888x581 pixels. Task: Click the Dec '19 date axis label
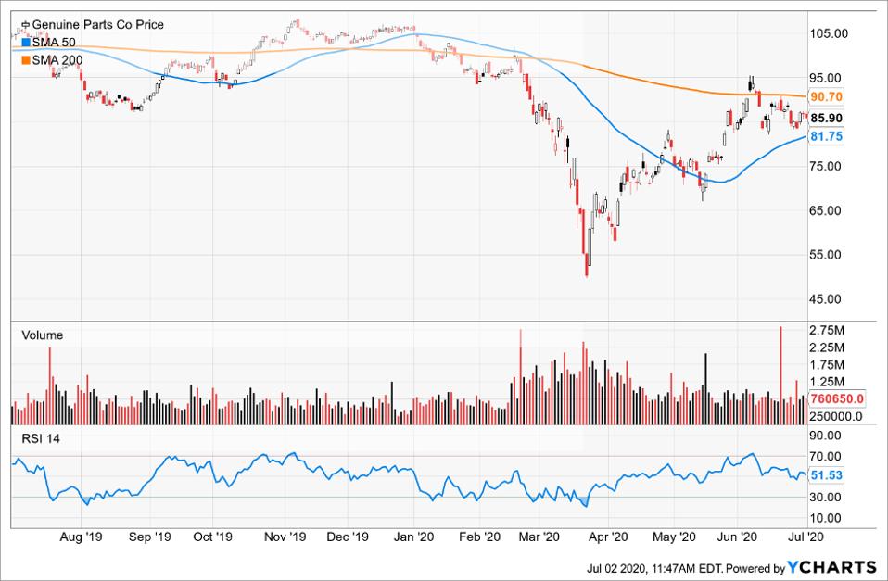click(x=348, y=537)
